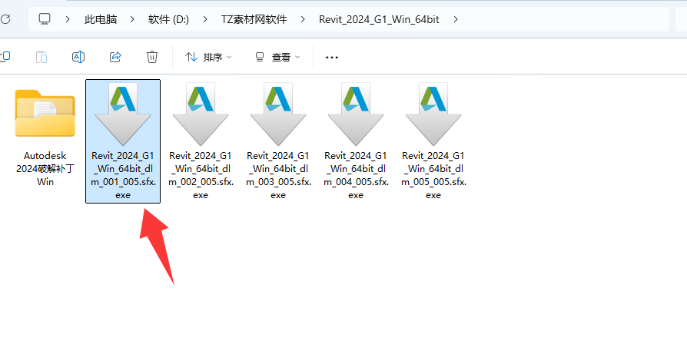687x341 pixels.
Task: Open the 排序 sort dropdown
Action: click(208, 57)
